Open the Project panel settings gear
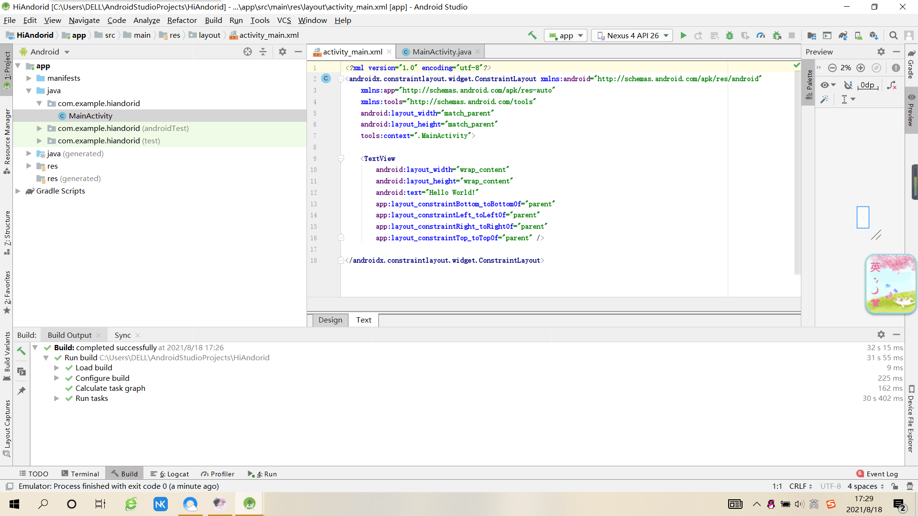918x516 pixels. [283, 52]
